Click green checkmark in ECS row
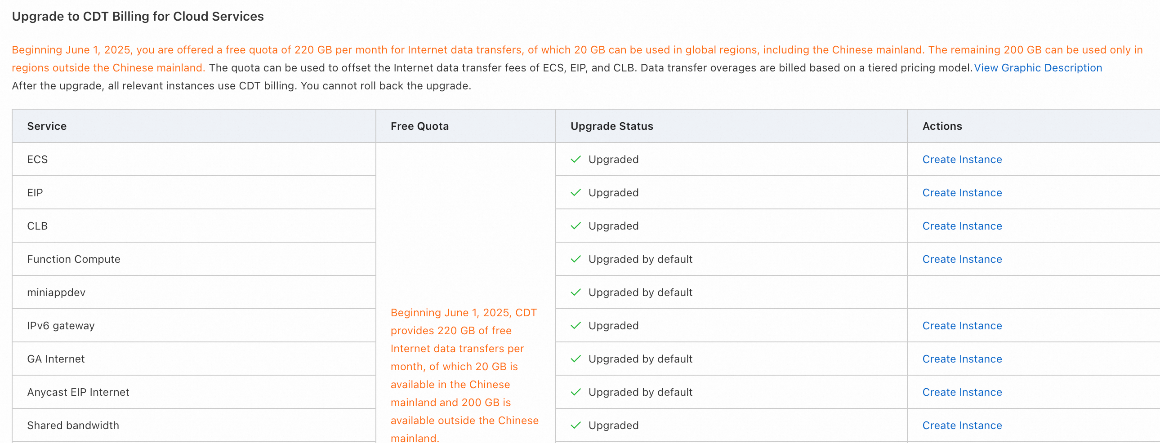Viewport: 1160px width, 443px height. [576, 159]
